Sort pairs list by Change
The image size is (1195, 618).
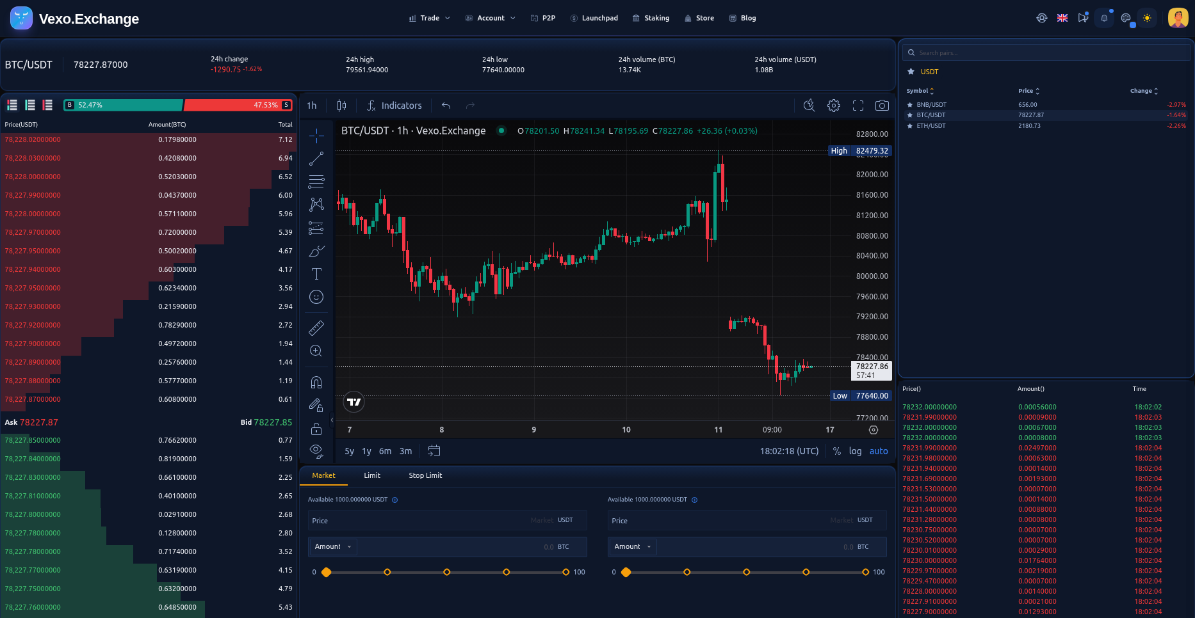point(1144,91)
